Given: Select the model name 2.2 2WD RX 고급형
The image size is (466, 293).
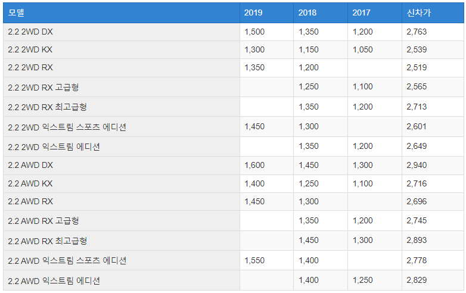Looking at the screenshot, I should [x=43, y=88].
